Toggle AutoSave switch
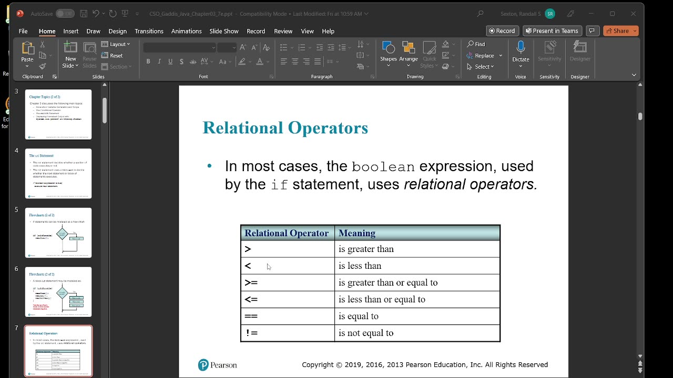673x378 pixels. pyautogui.click(x=65, y=14)
